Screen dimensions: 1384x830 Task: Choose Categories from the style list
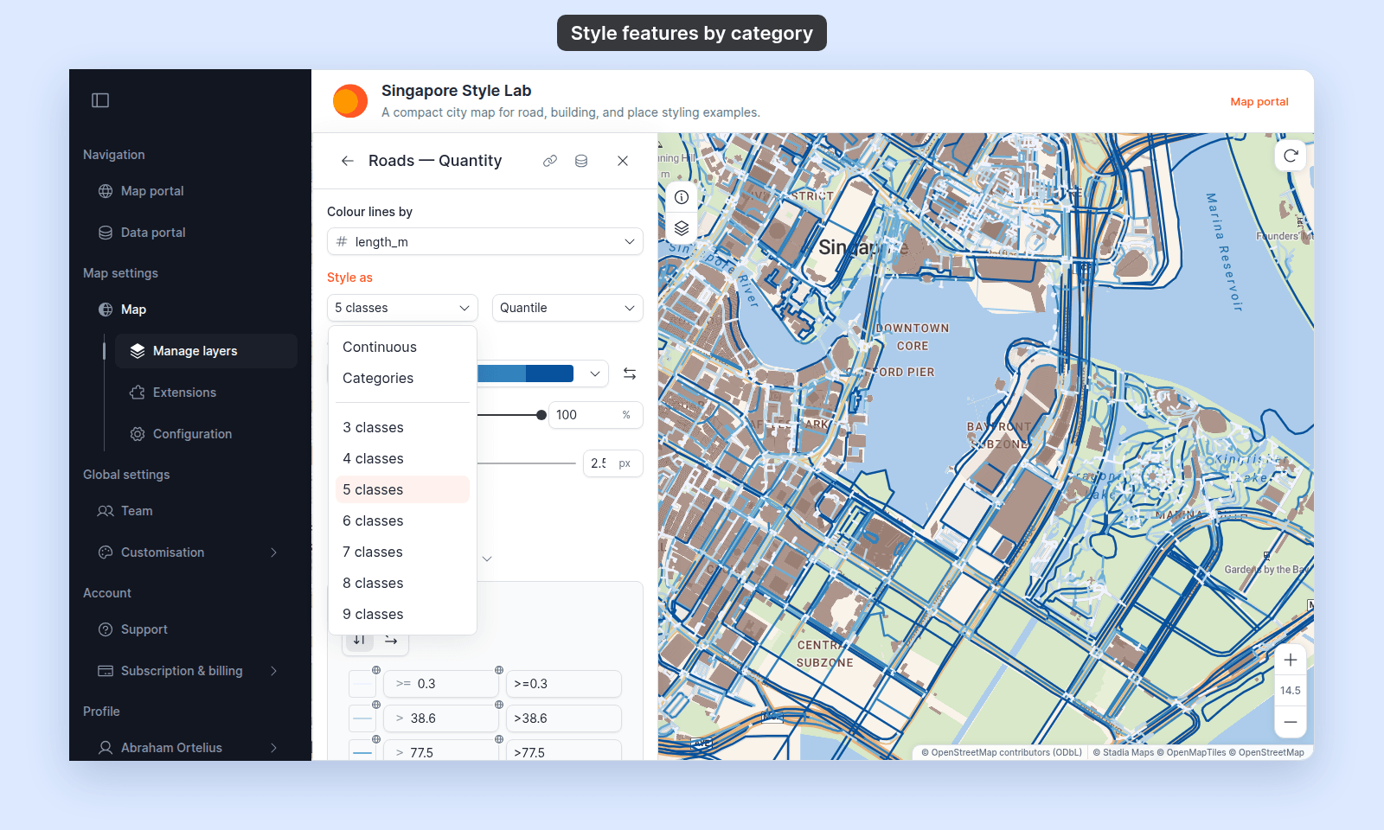point(402,378)
